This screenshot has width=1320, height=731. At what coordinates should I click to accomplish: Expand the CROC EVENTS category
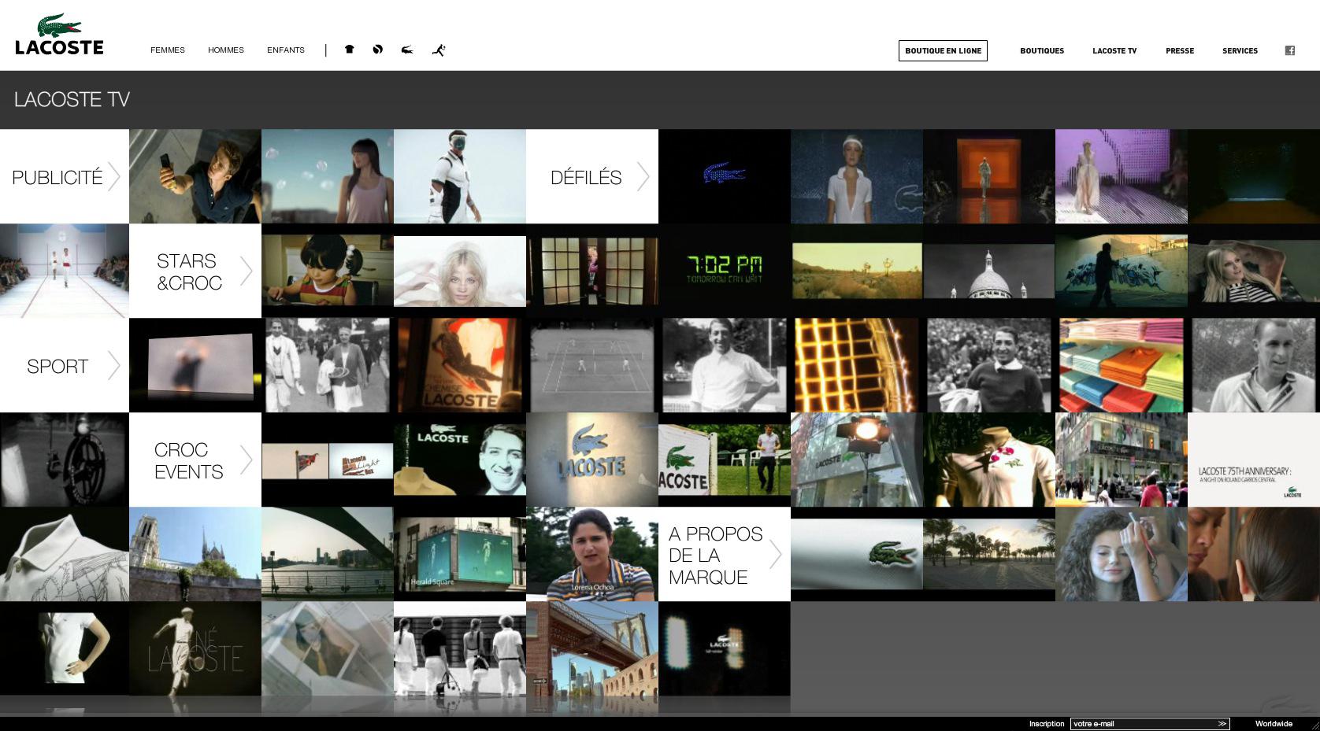pos(195,460)
